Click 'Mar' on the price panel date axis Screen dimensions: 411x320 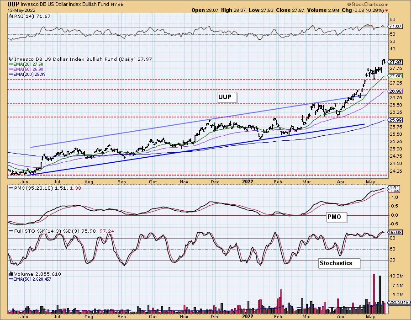tap(306, 182)
